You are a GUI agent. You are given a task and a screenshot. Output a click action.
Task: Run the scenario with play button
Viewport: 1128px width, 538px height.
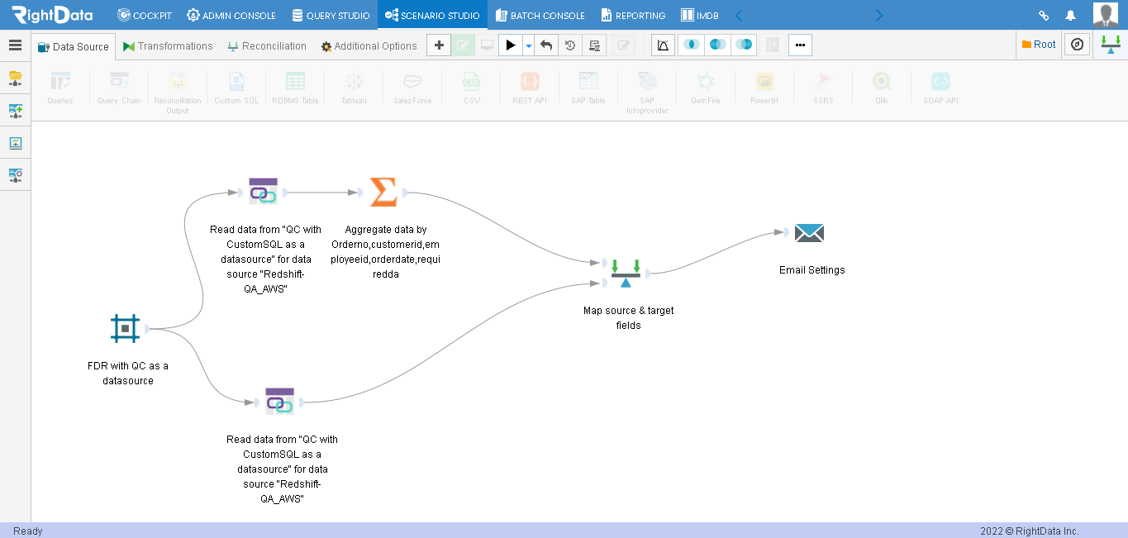click(x=511, y=45)
